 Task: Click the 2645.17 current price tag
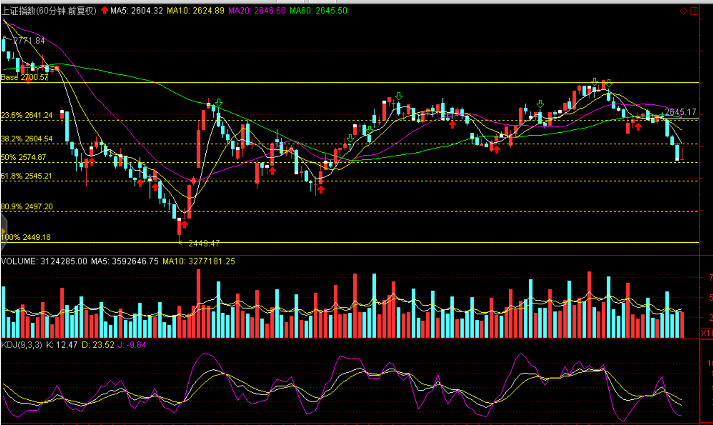(681, 112)
